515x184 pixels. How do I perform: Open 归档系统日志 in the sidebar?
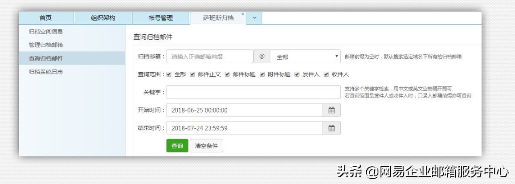72,72
